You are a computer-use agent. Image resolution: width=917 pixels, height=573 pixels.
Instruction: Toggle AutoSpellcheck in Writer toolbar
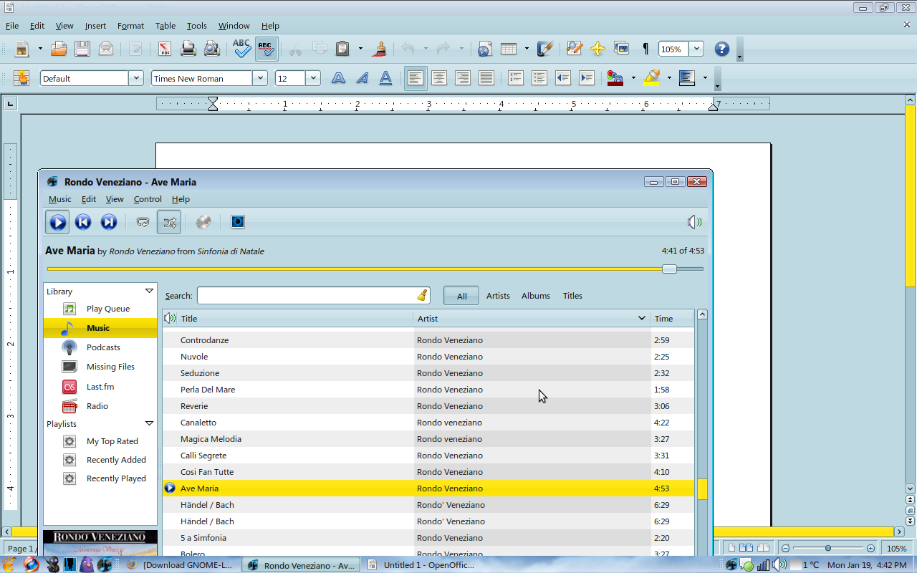(267, 49)
